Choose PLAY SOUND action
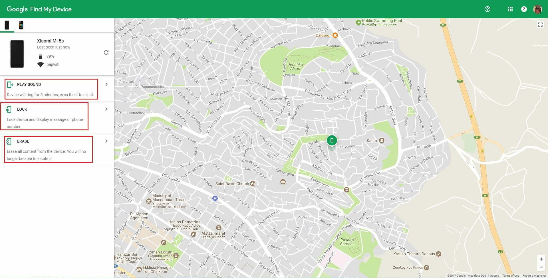 29,84
